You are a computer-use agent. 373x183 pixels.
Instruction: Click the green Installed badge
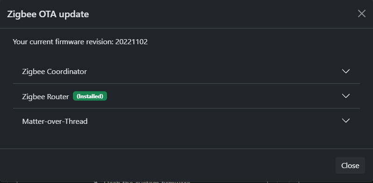click(90, 96)
